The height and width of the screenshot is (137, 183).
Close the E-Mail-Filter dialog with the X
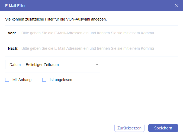tap(177, 6)
